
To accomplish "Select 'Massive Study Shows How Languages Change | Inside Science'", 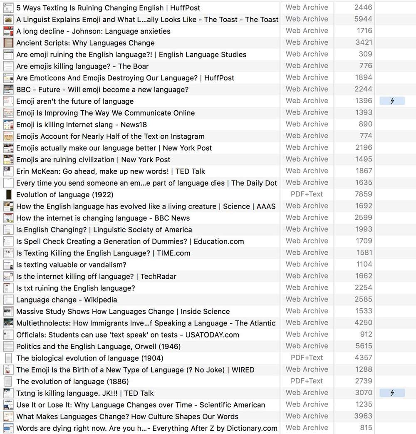I will [123, 311].
